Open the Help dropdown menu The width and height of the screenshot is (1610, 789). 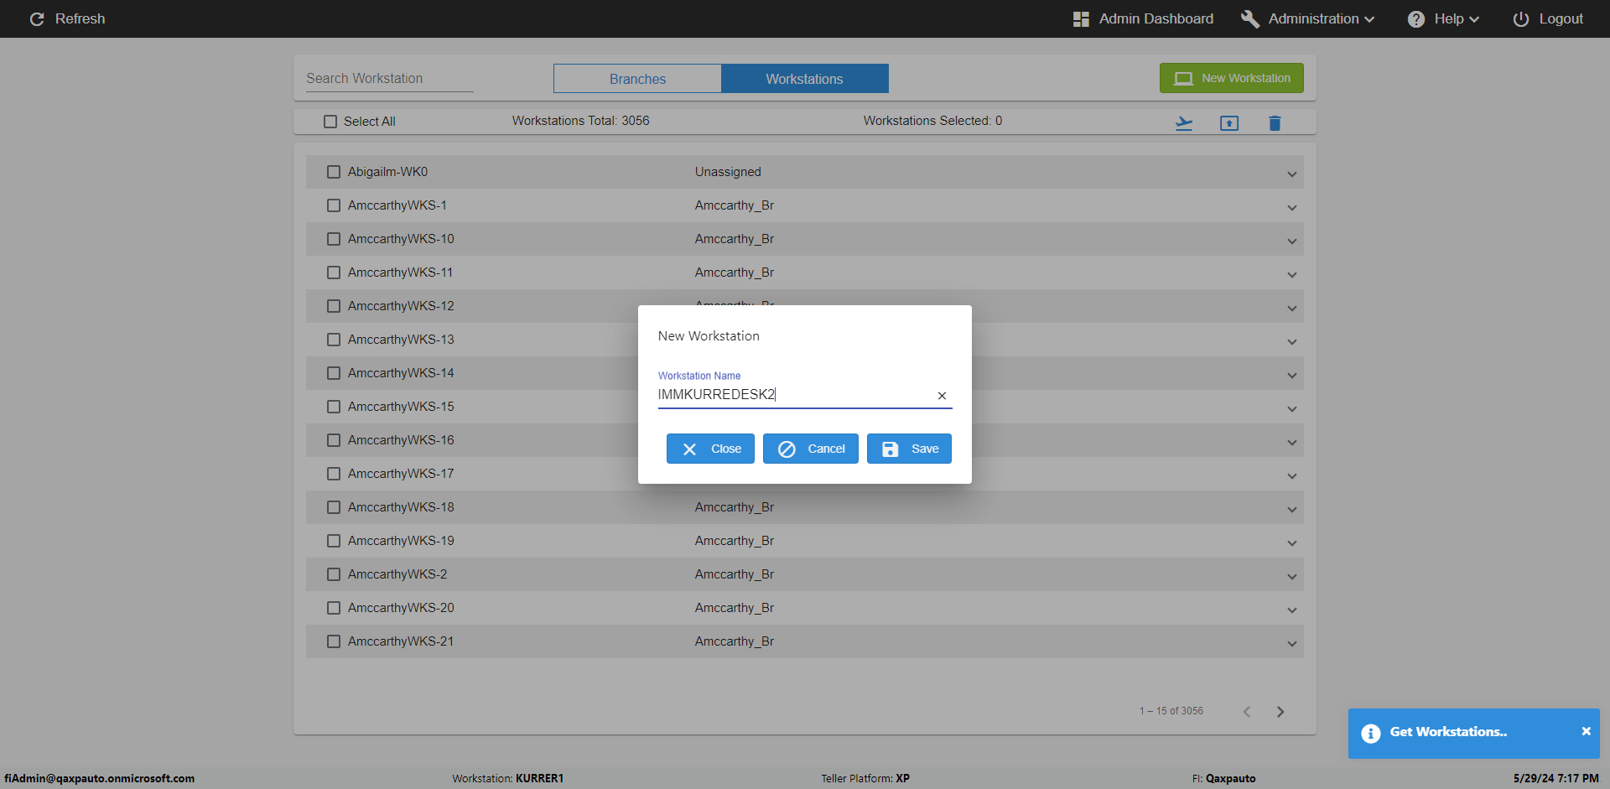pyautogui.click(x=1443, y=18)
